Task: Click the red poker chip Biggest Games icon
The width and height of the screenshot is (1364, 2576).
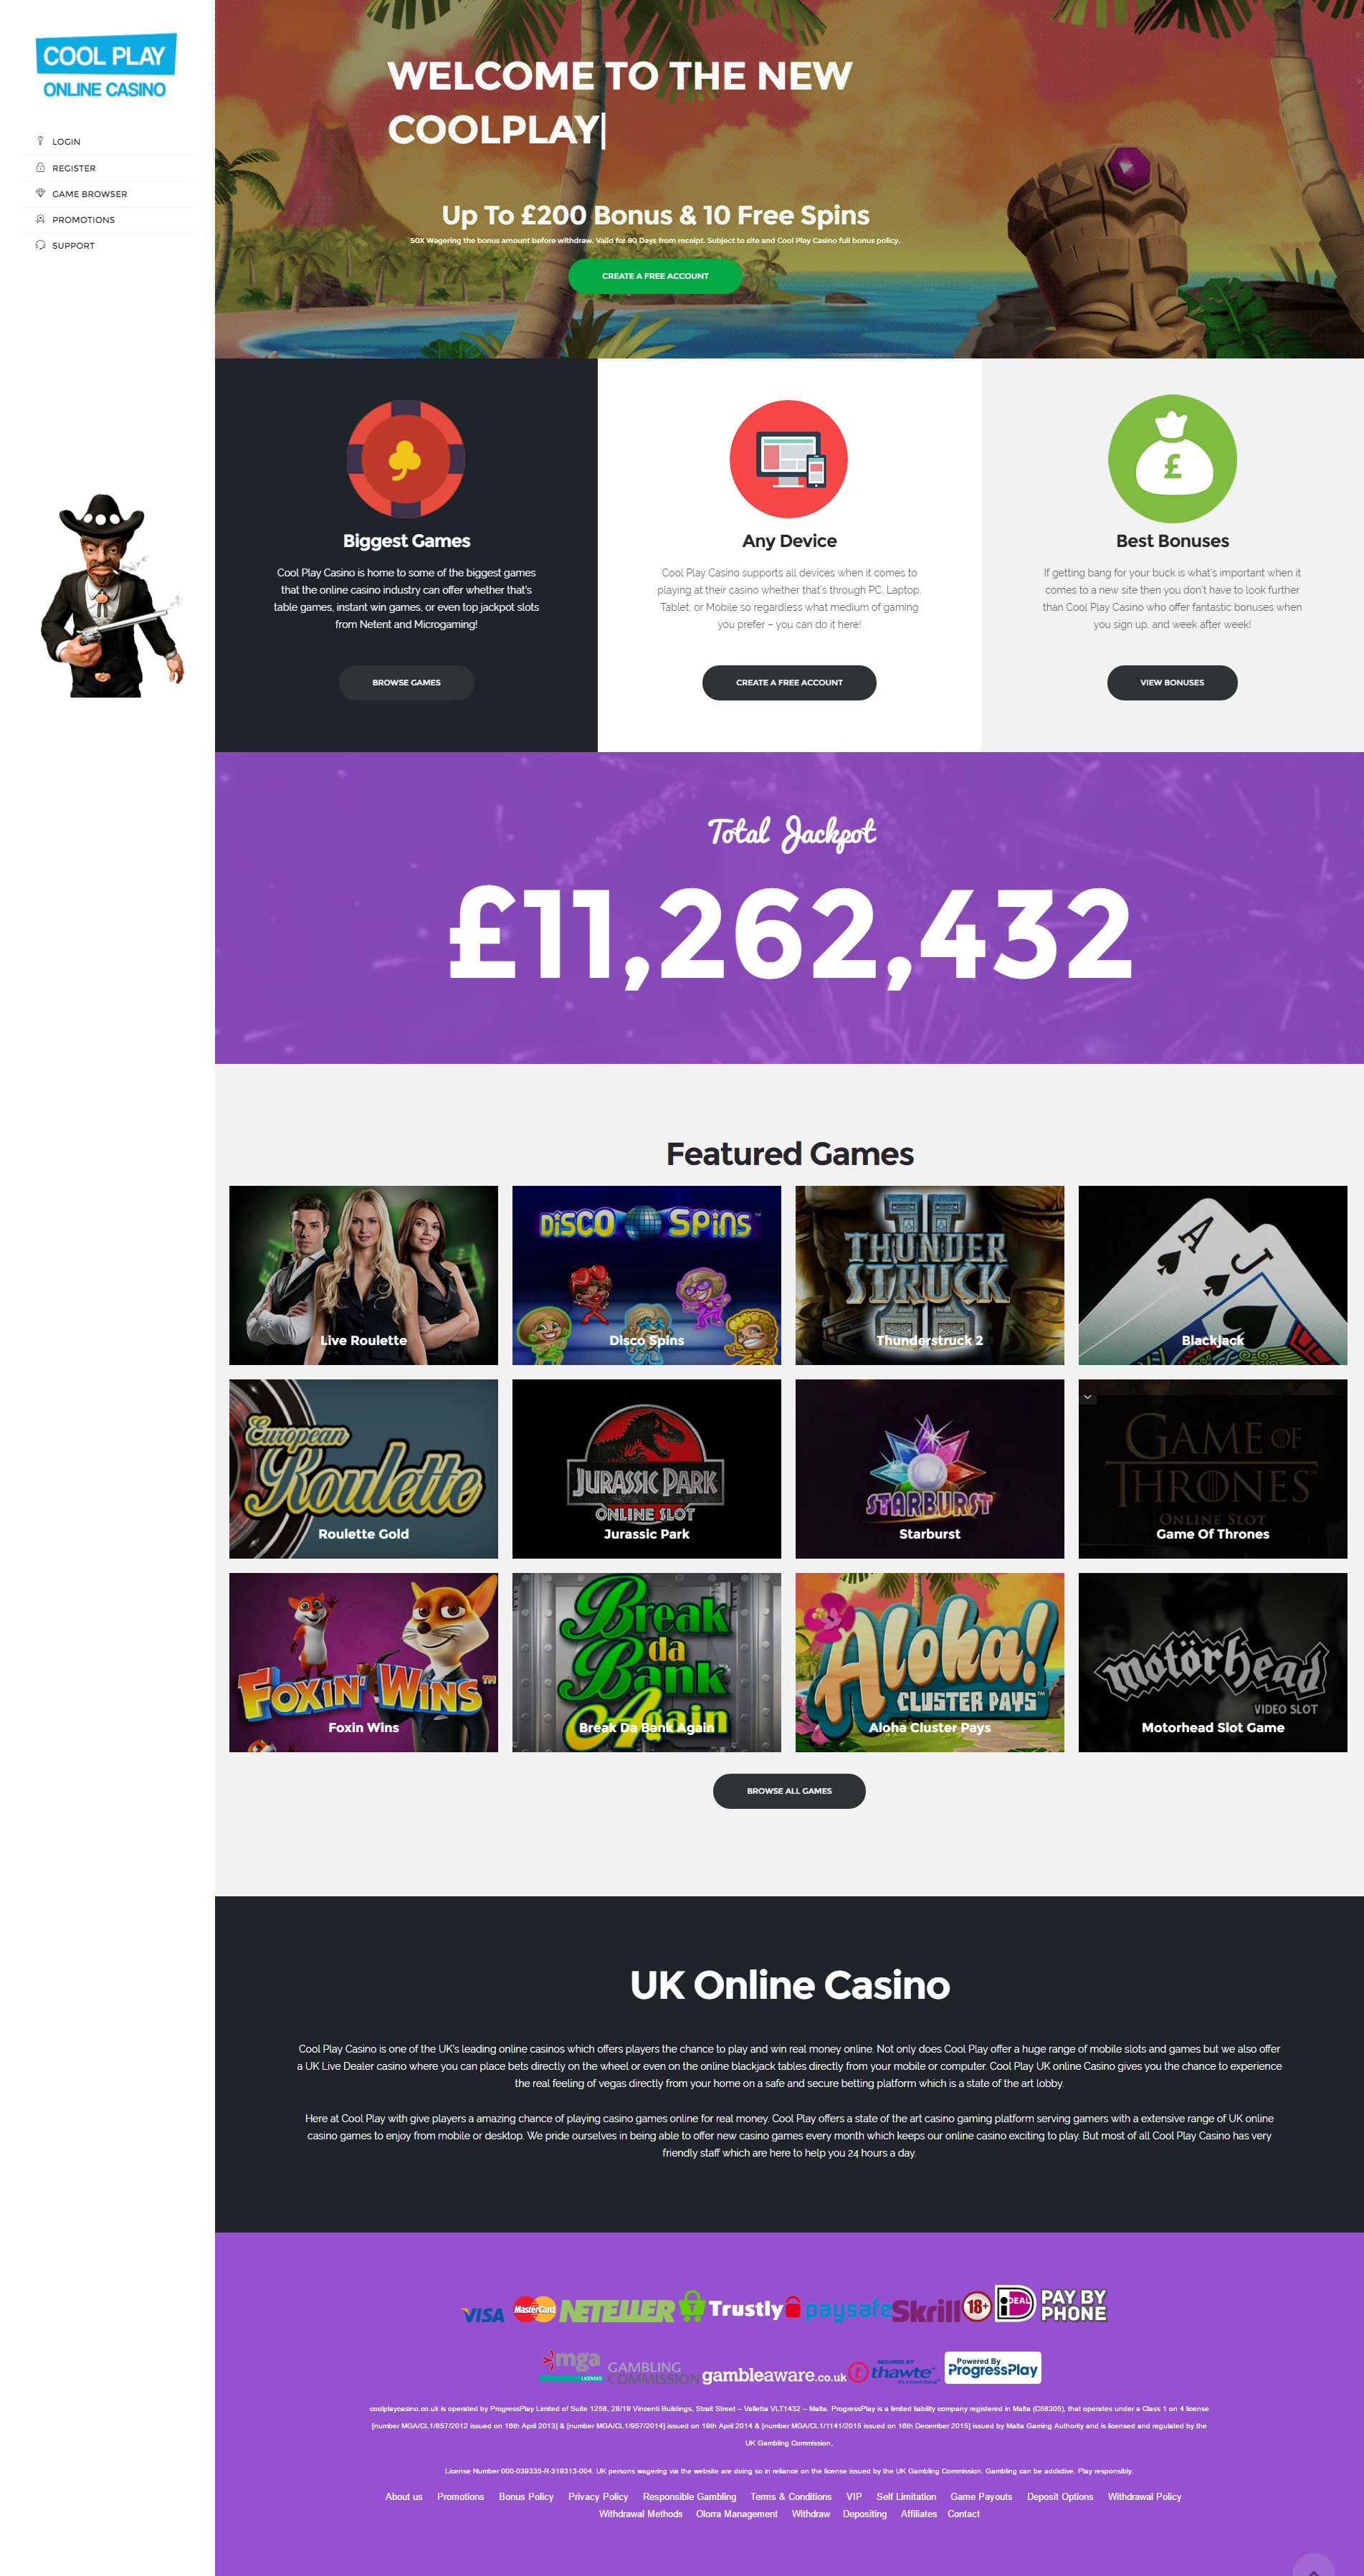Action: pos(406,459)
